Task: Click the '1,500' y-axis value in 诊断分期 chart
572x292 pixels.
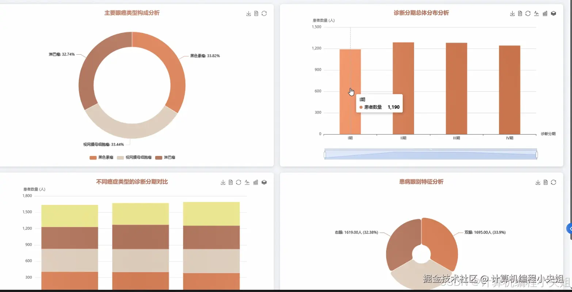Action: tap(316, 27)
